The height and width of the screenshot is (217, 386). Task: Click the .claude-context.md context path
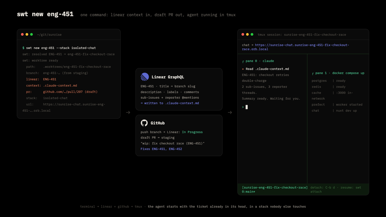pyautogui.click(x=60, y=86)
